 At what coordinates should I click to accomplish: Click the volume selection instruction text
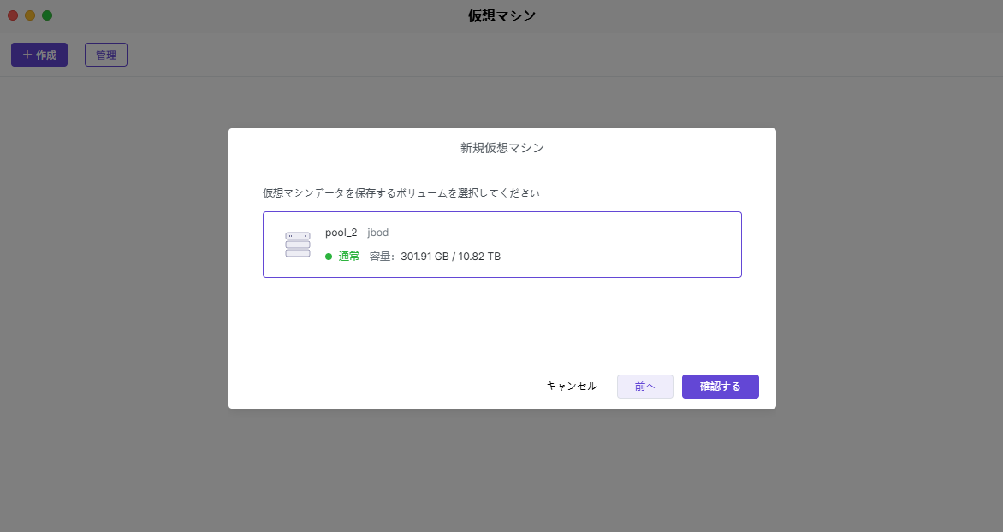click(401, 193)
